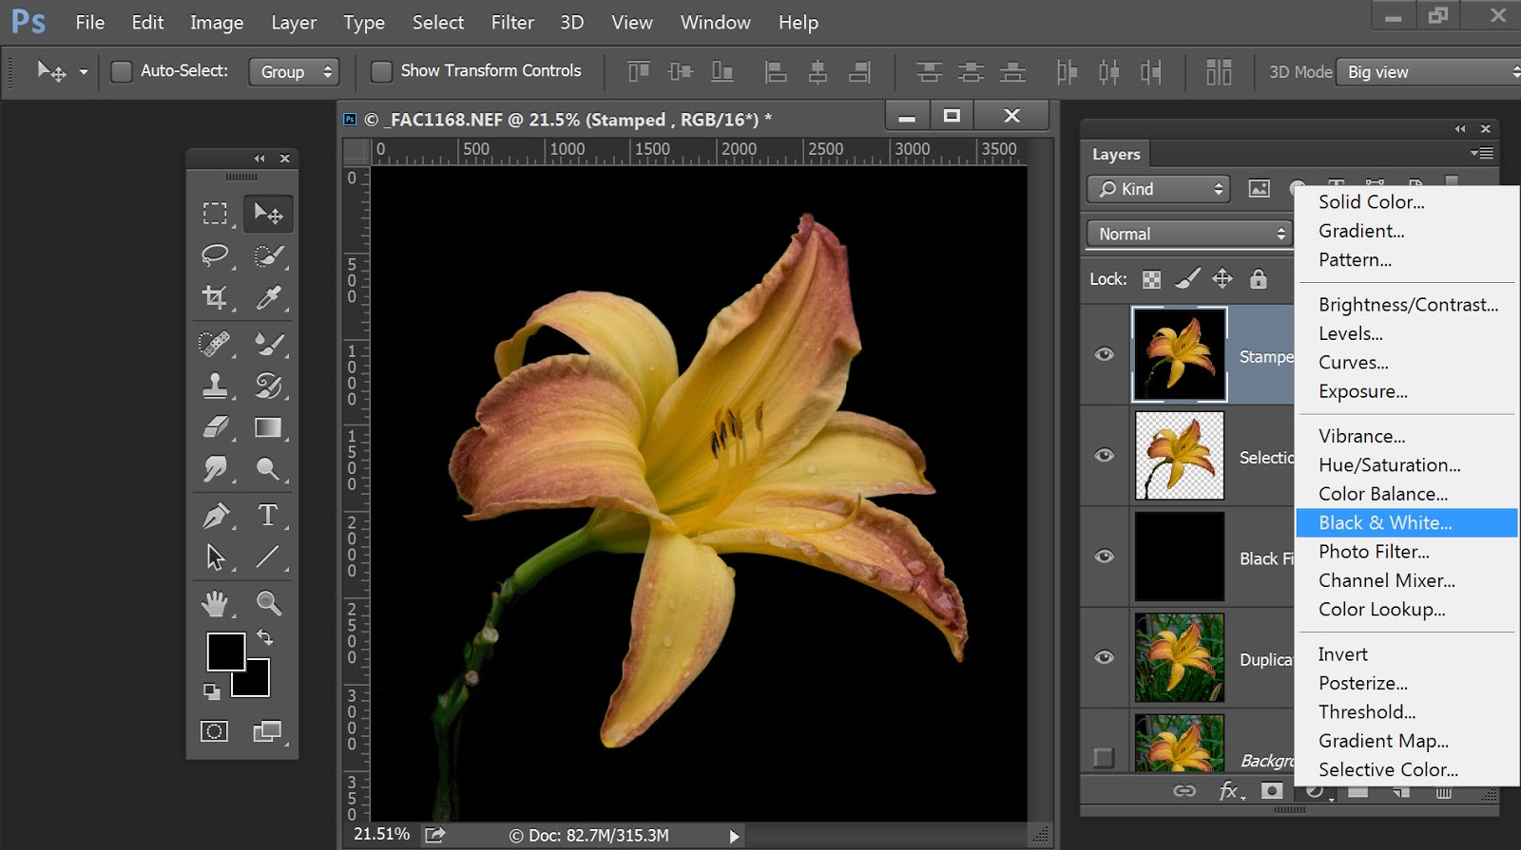The width and height of the screenshot is (1521, 850).
Task: Choose Black & White from the menu
Action: (1384, 523)
